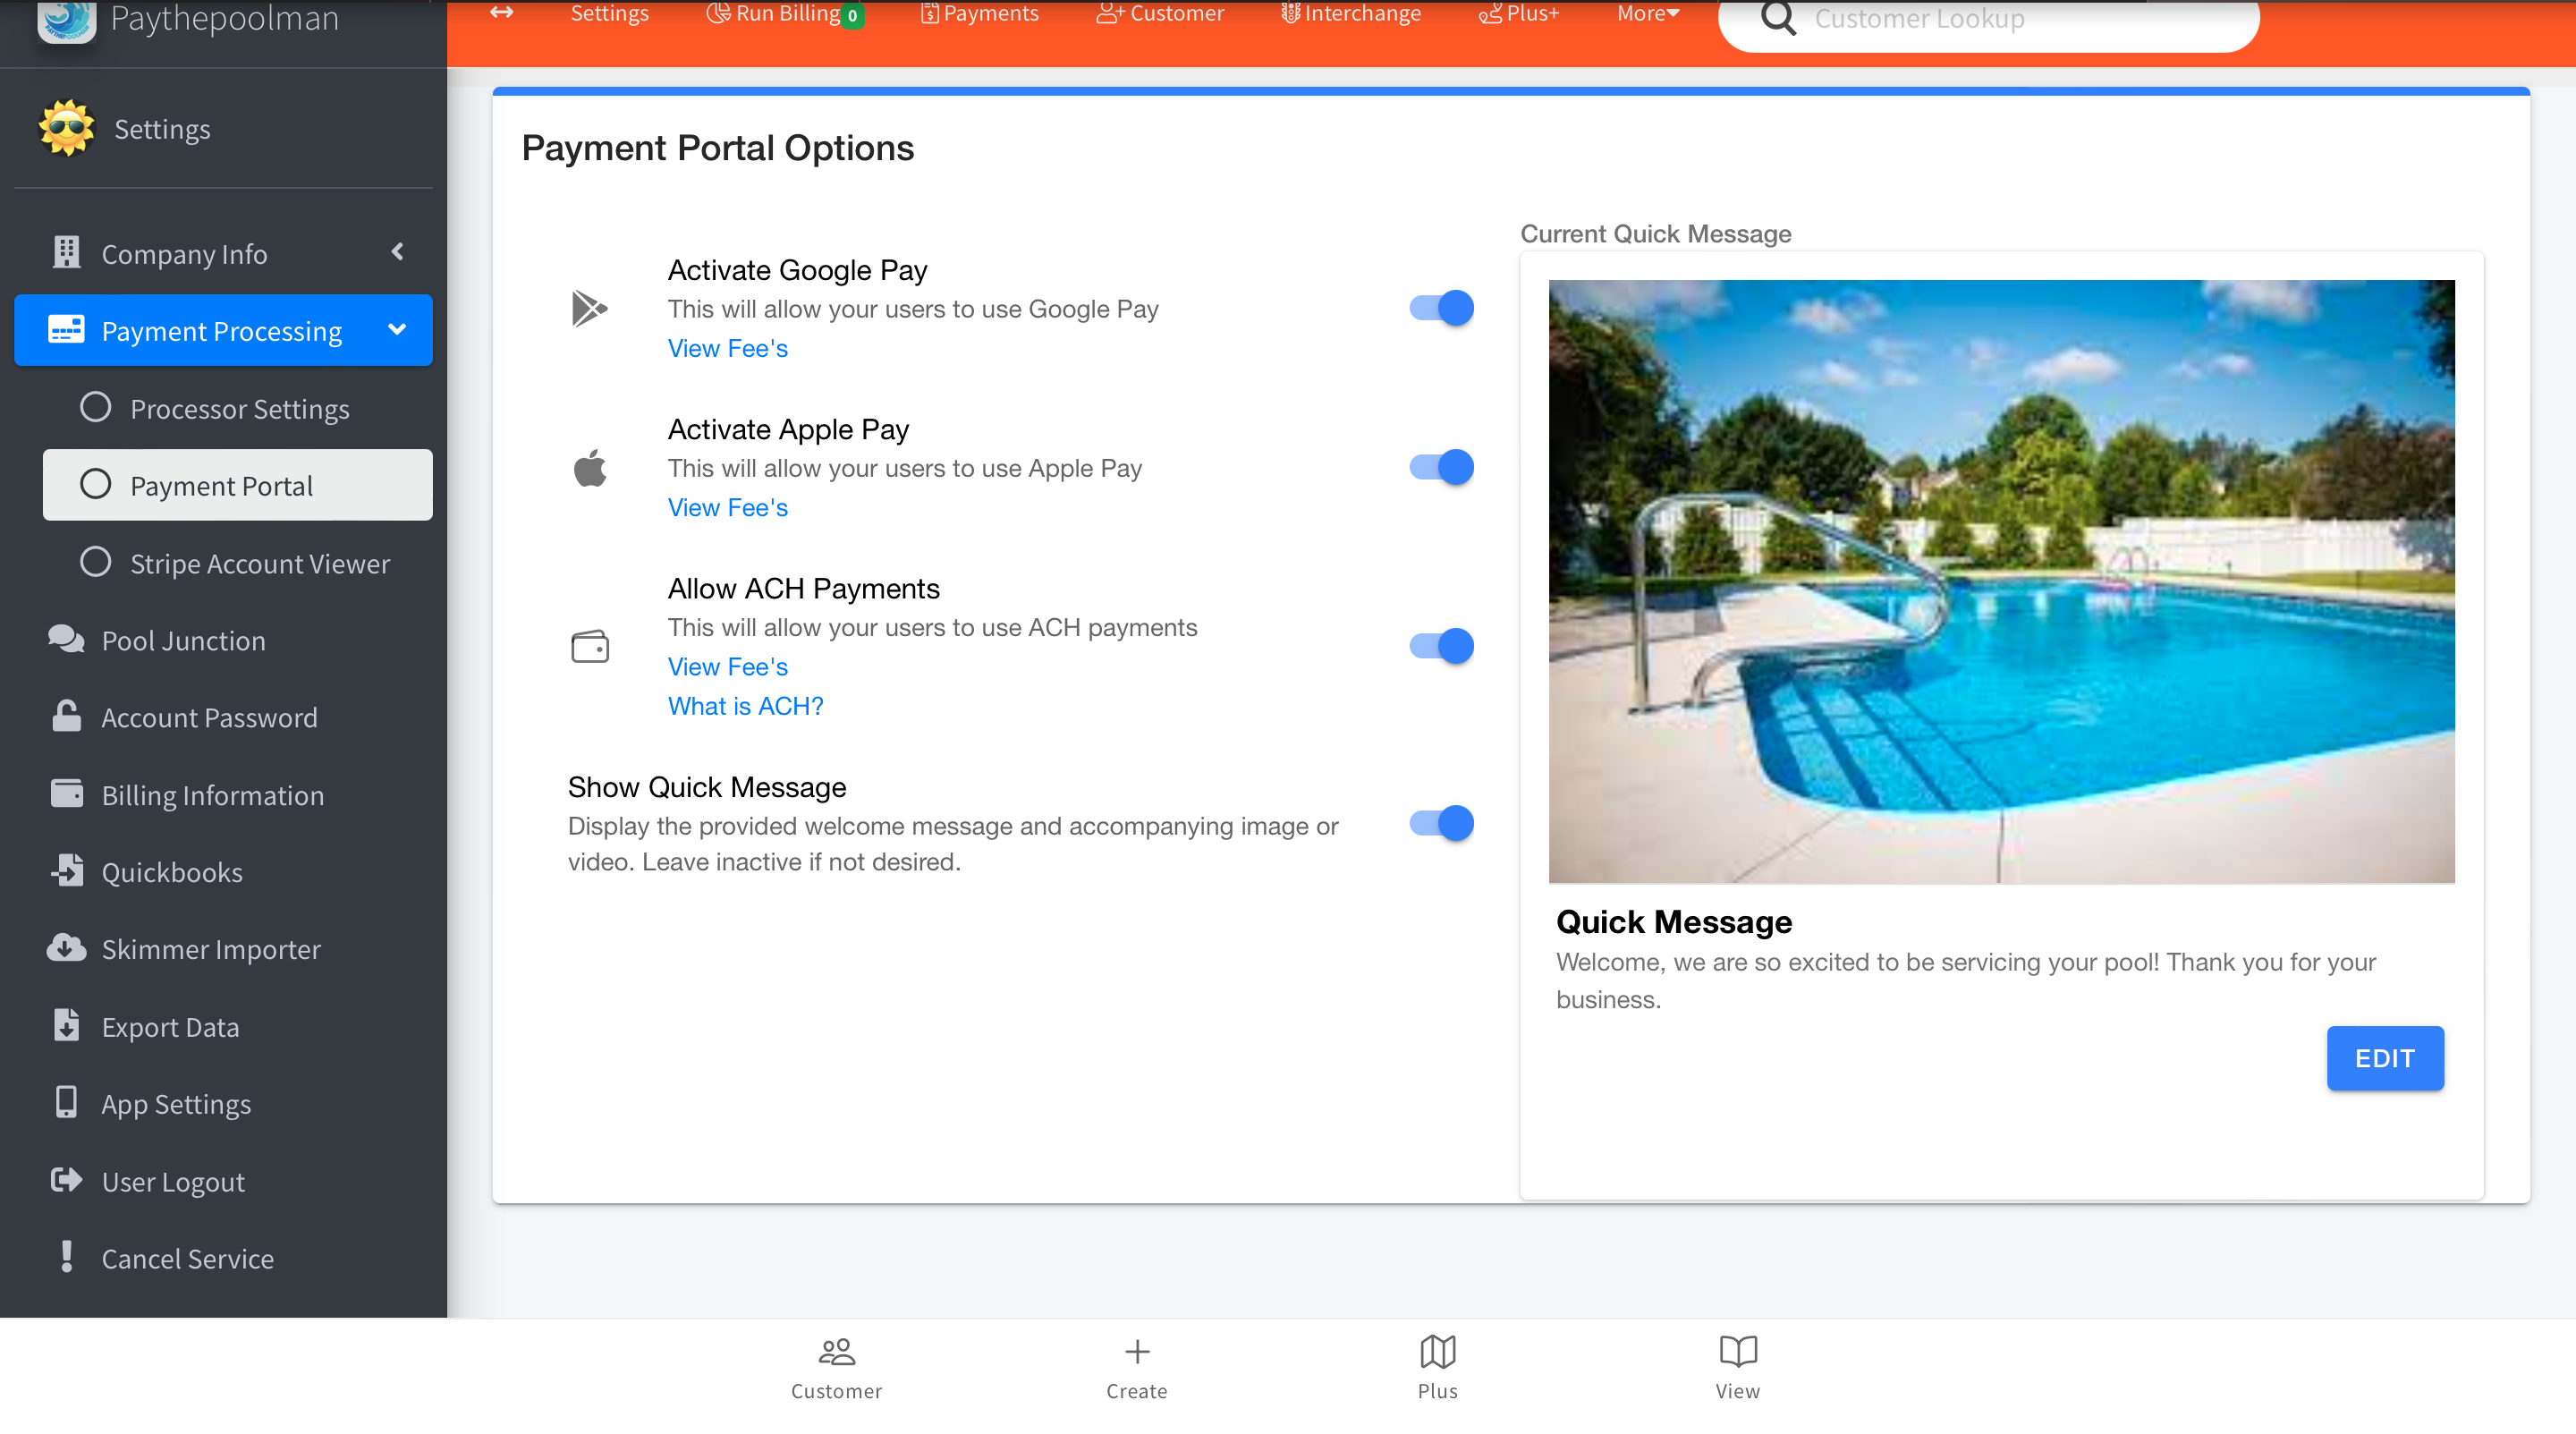The height and width of the screenshot is (1434, 2576).
Task: Toggle the Allow ACH Payments switch
Action: coord(1441,646)
